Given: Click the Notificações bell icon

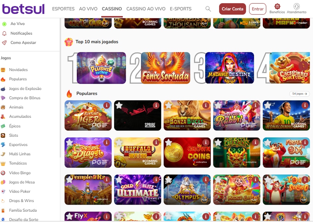Looking at the screenshot, I should [4, 33].
